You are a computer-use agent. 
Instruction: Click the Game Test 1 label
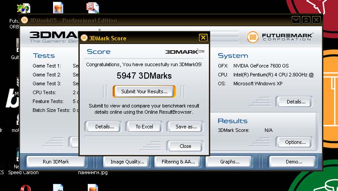click(x=47, y=66)
